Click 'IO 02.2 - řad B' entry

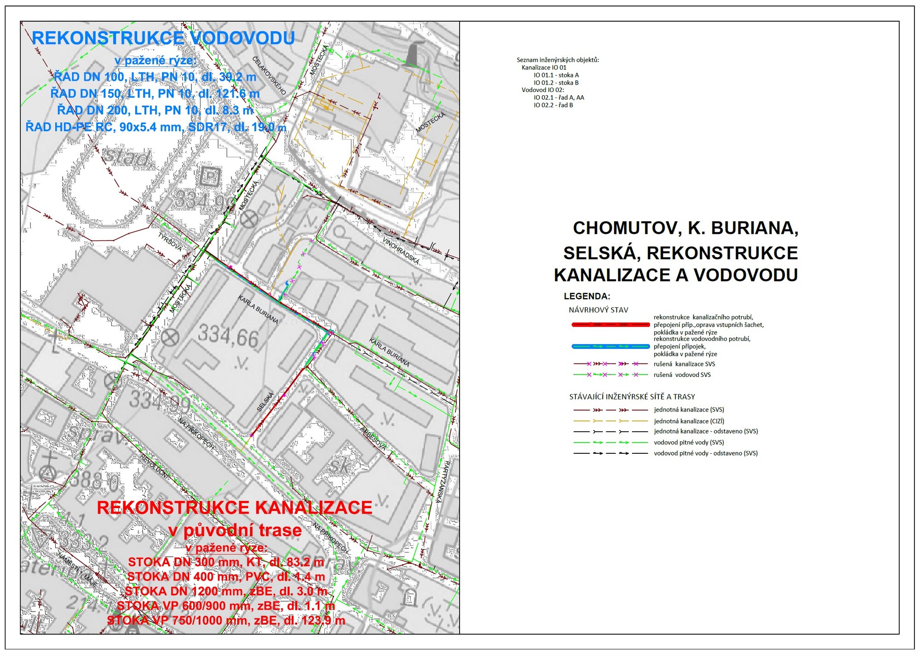pos(553,105)
